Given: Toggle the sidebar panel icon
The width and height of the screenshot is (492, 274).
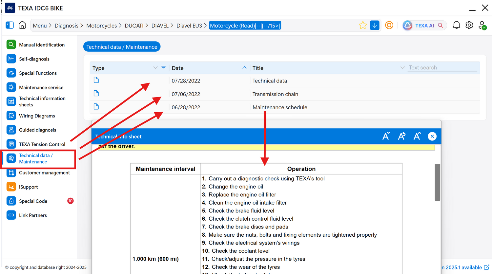Looking at the screenshot, I should click(x=10, y=25).
